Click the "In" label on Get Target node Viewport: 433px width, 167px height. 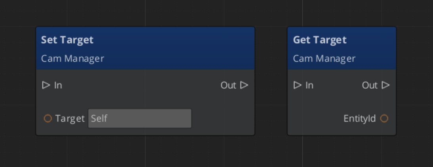pyautogui.click(x=309, y=85)
